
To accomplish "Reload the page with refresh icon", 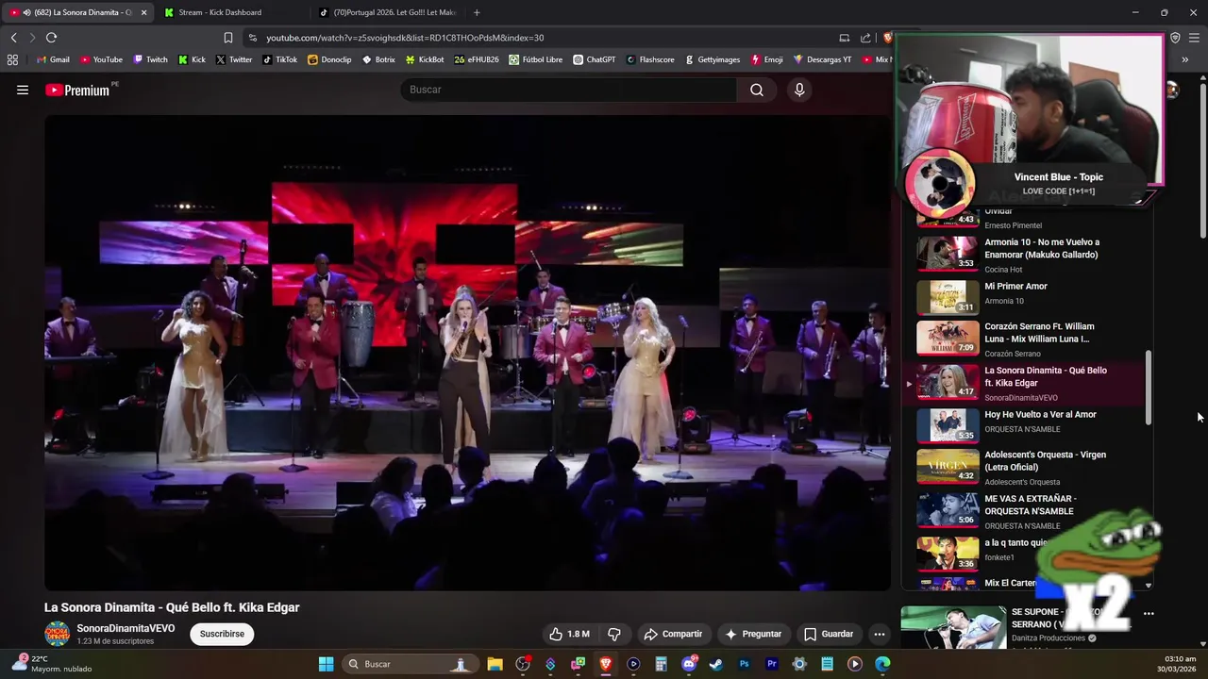I will pyautogui.click(x=51, y=38).
